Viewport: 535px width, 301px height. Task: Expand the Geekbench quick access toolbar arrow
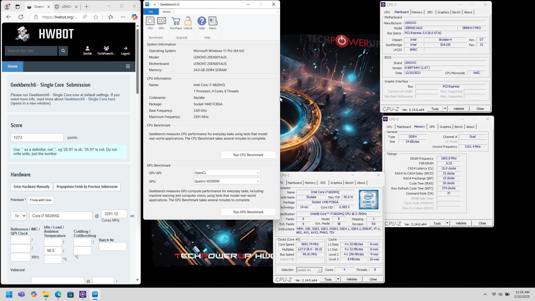pos(155,4)
